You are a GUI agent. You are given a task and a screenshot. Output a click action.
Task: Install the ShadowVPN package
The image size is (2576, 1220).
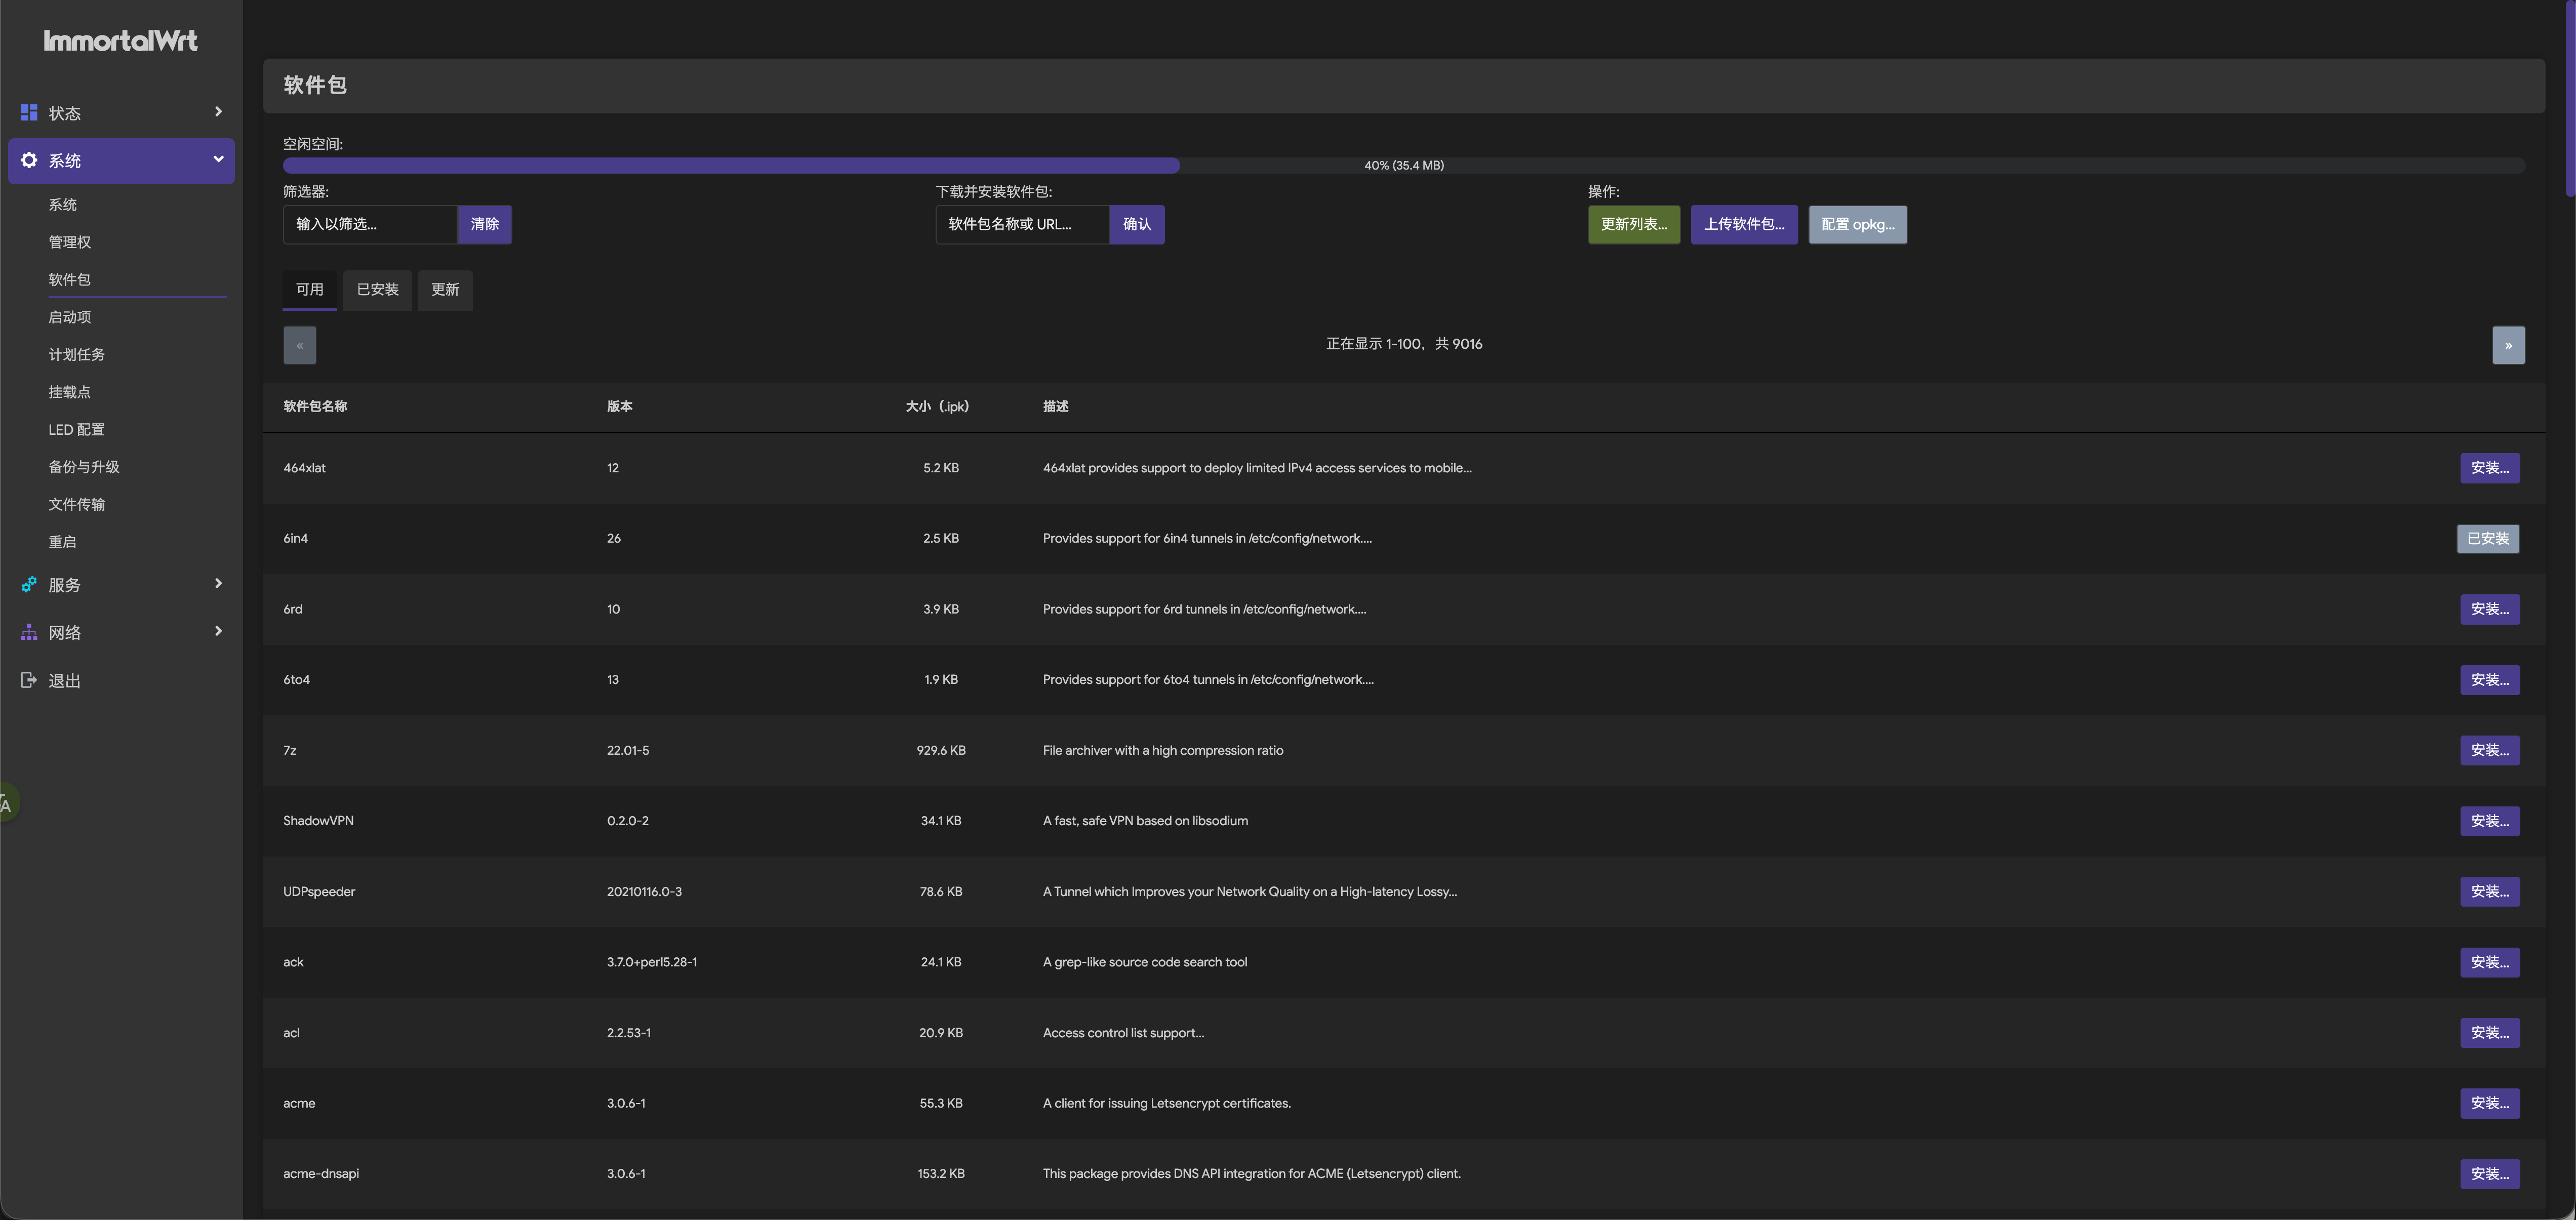2489,821
